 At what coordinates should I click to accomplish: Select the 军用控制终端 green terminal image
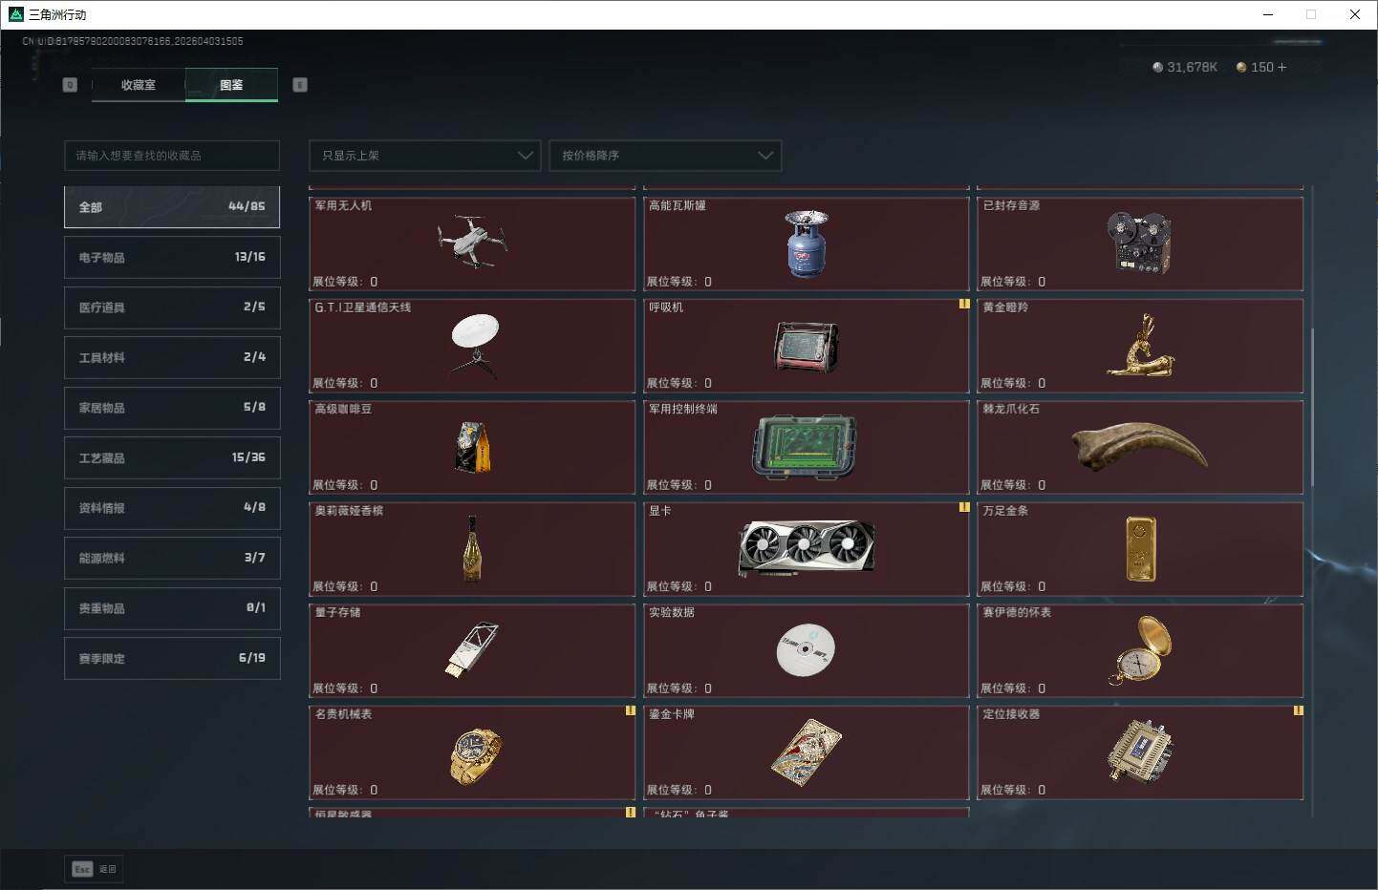coord(805,447)
